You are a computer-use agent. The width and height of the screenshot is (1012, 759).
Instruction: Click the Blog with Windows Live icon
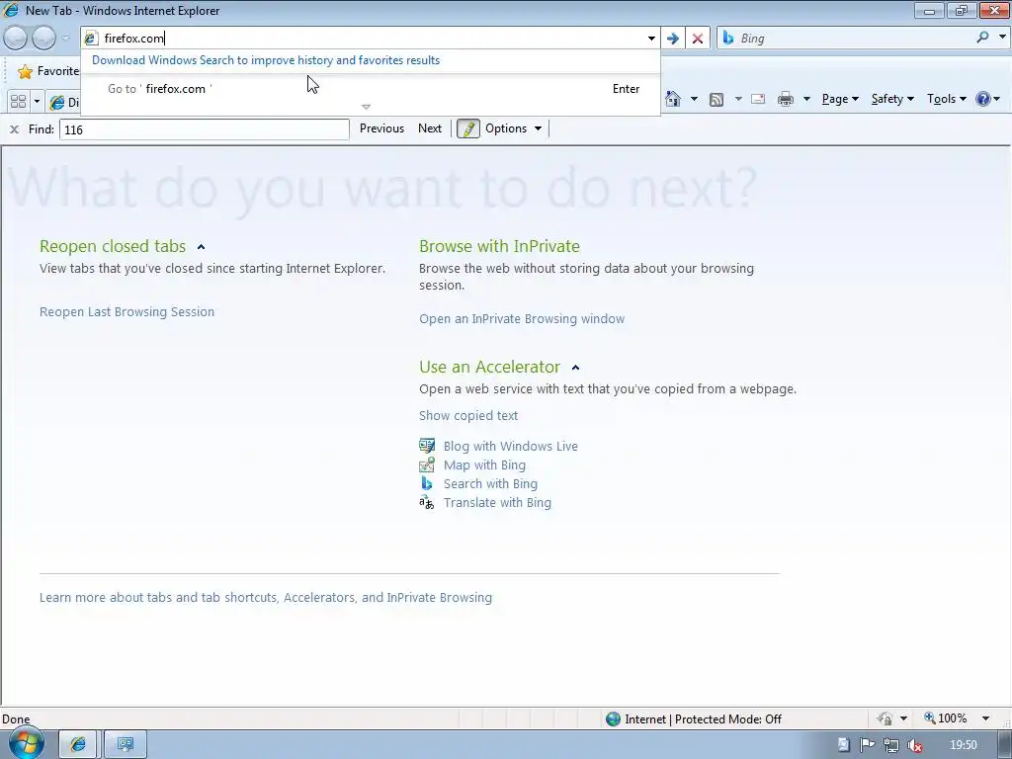point(427,446)
